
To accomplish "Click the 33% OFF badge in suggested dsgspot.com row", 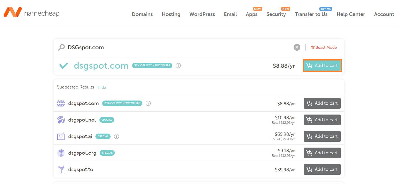I will click(122, 103).
